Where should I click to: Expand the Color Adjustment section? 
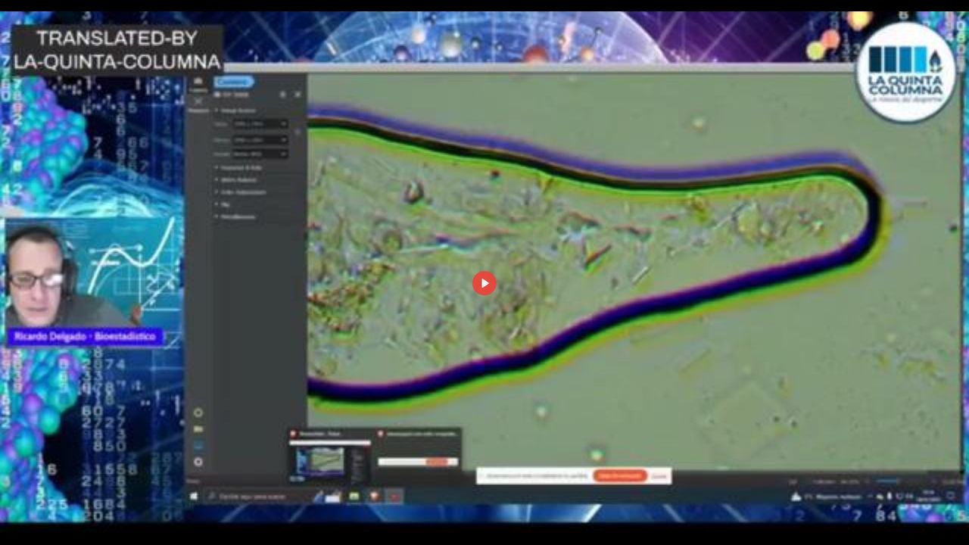242,192
